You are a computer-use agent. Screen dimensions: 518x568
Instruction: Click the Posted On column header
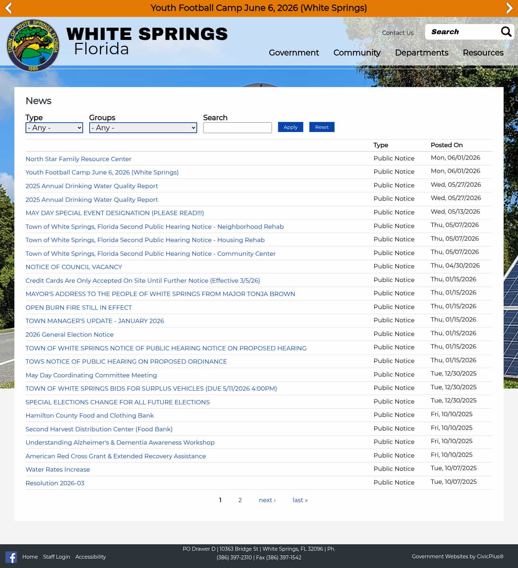pyautogui.click(x=446, y=145)
